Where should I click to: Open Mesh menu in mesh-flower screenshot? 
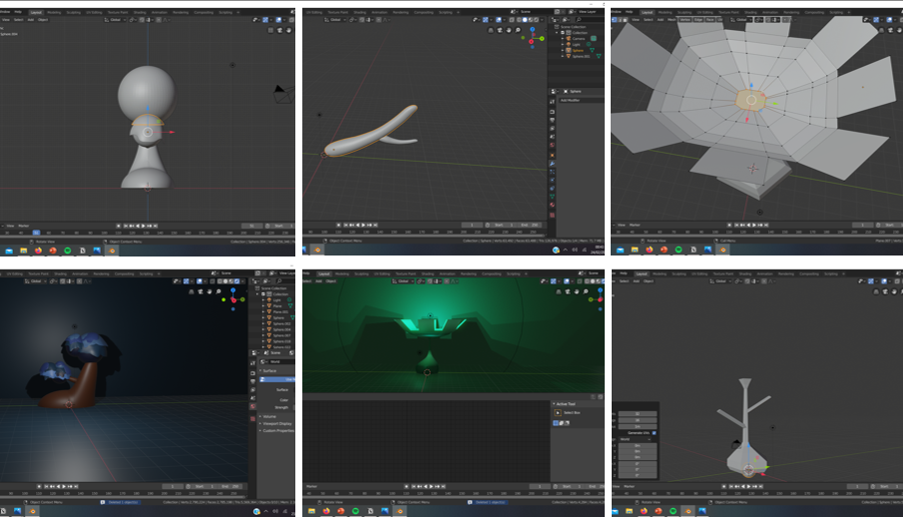click(x=672, y=20)
